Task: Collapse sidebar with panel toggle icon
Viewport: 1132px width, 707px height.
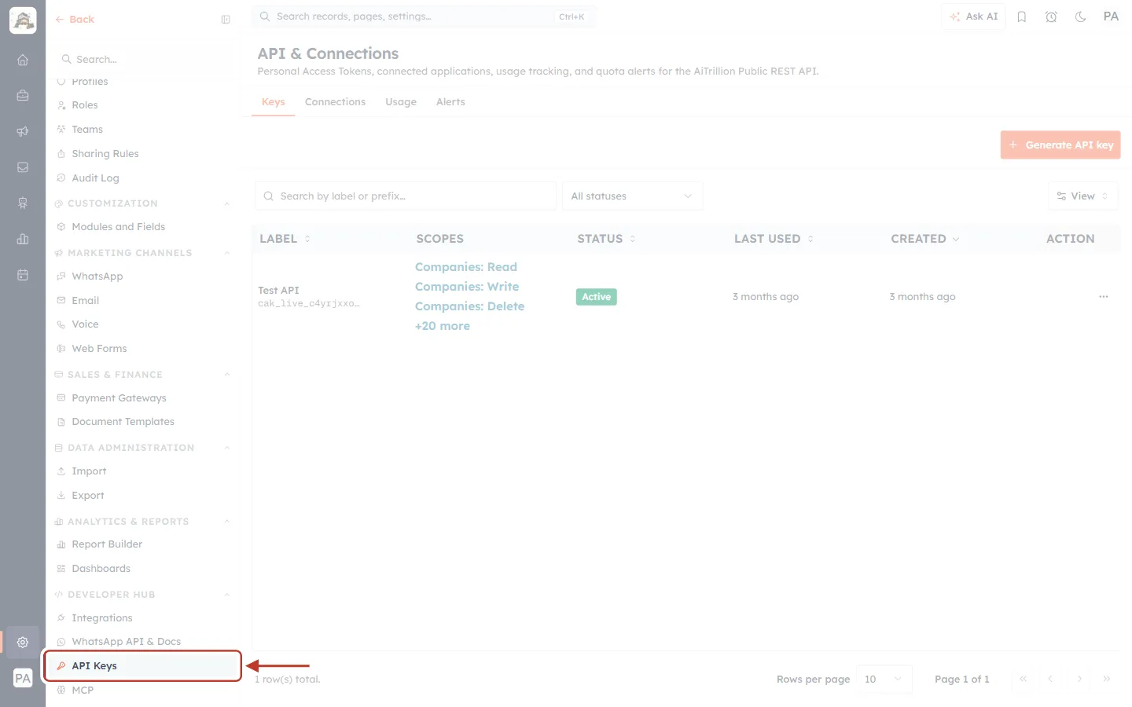Action: point(226,20)
